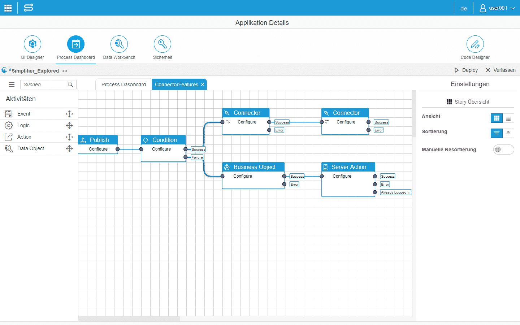Click the Verlassen button

500,70
